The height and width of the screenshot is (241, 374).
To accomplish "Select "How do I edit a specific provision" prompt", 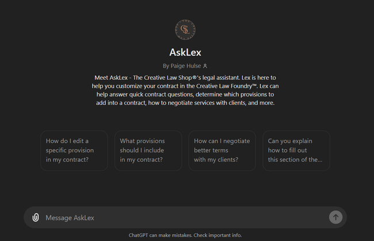I will pos(74,150).
